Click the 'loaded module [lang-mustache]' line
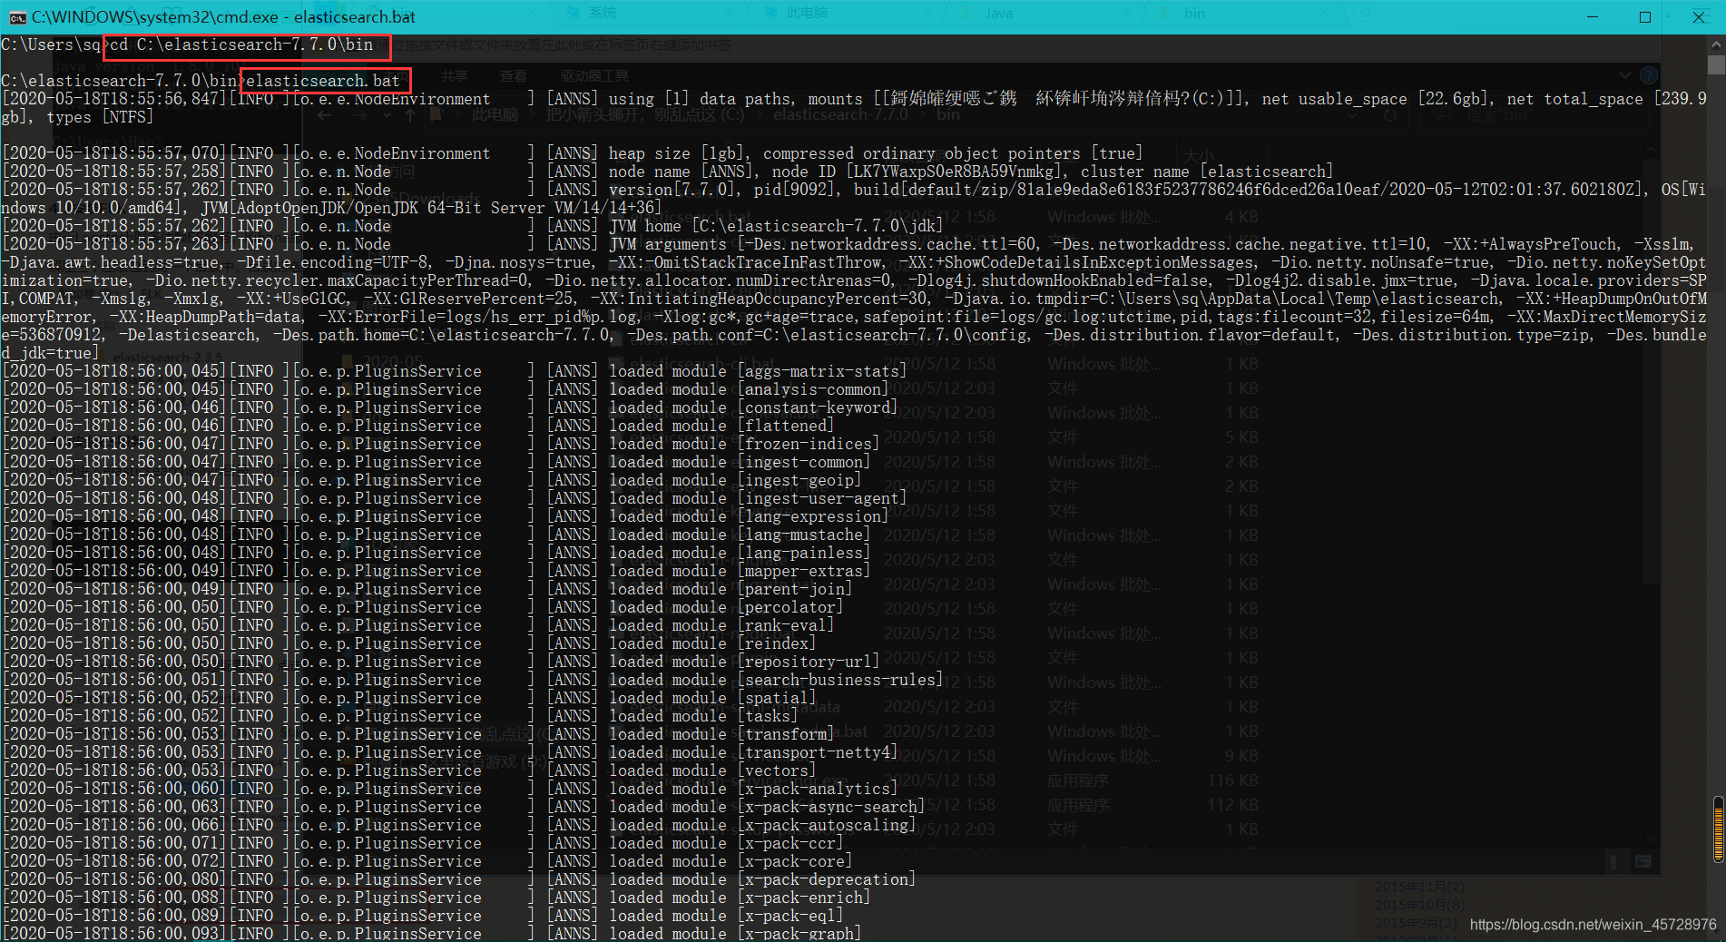Viewport: 1726px width, 942px height. pos(740,535)
